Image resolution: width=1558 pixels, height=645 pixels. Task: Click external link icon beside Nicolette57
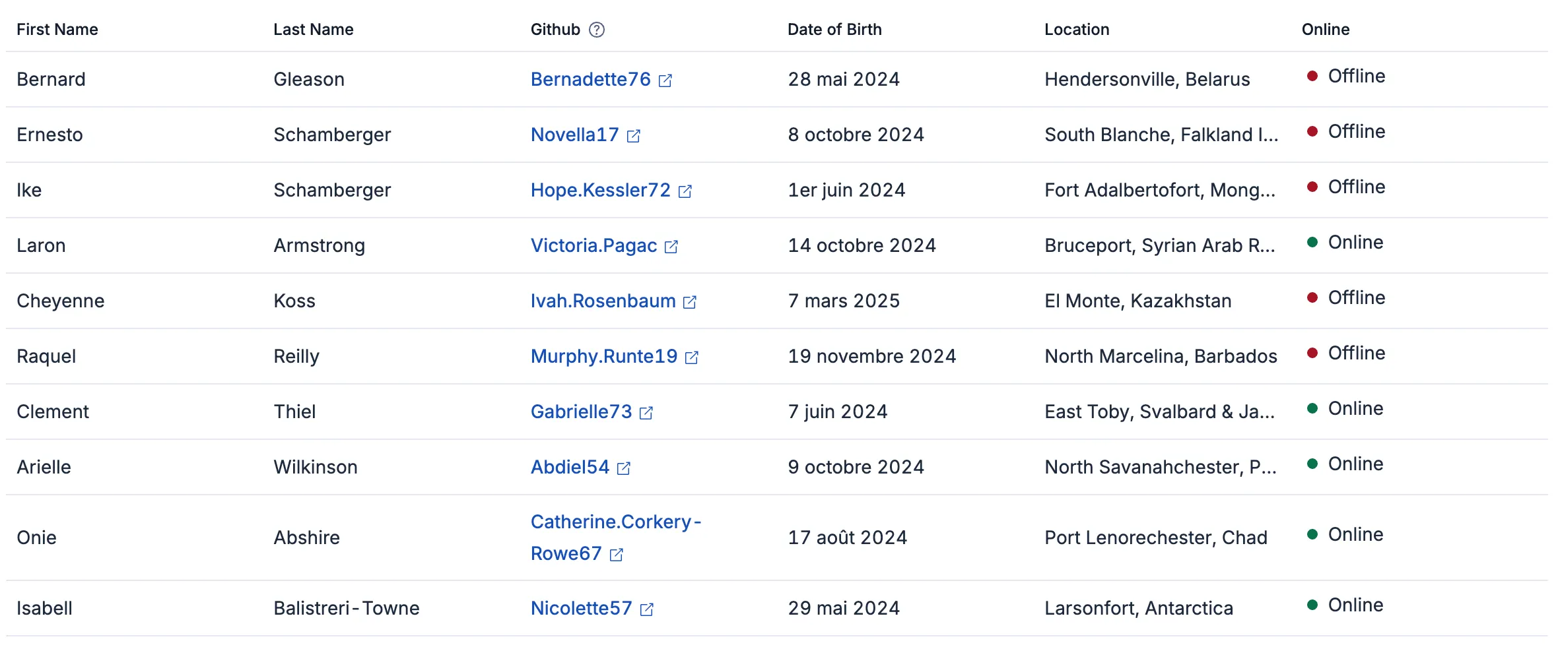[647, 609]
